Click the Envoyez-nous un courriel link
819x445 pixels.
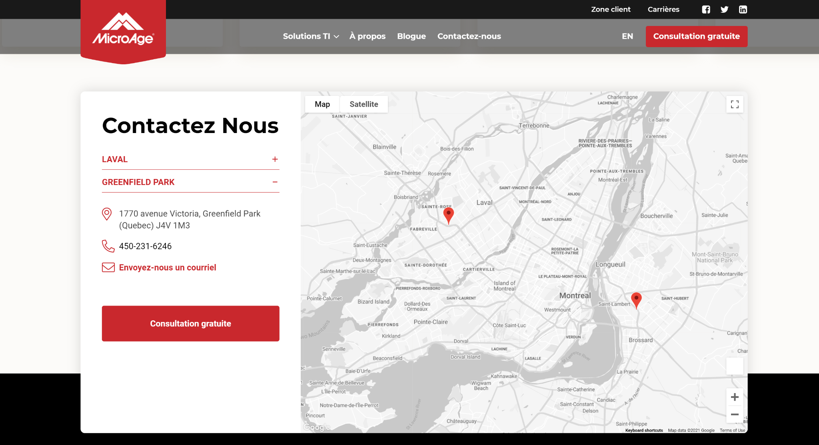[167, 268]
